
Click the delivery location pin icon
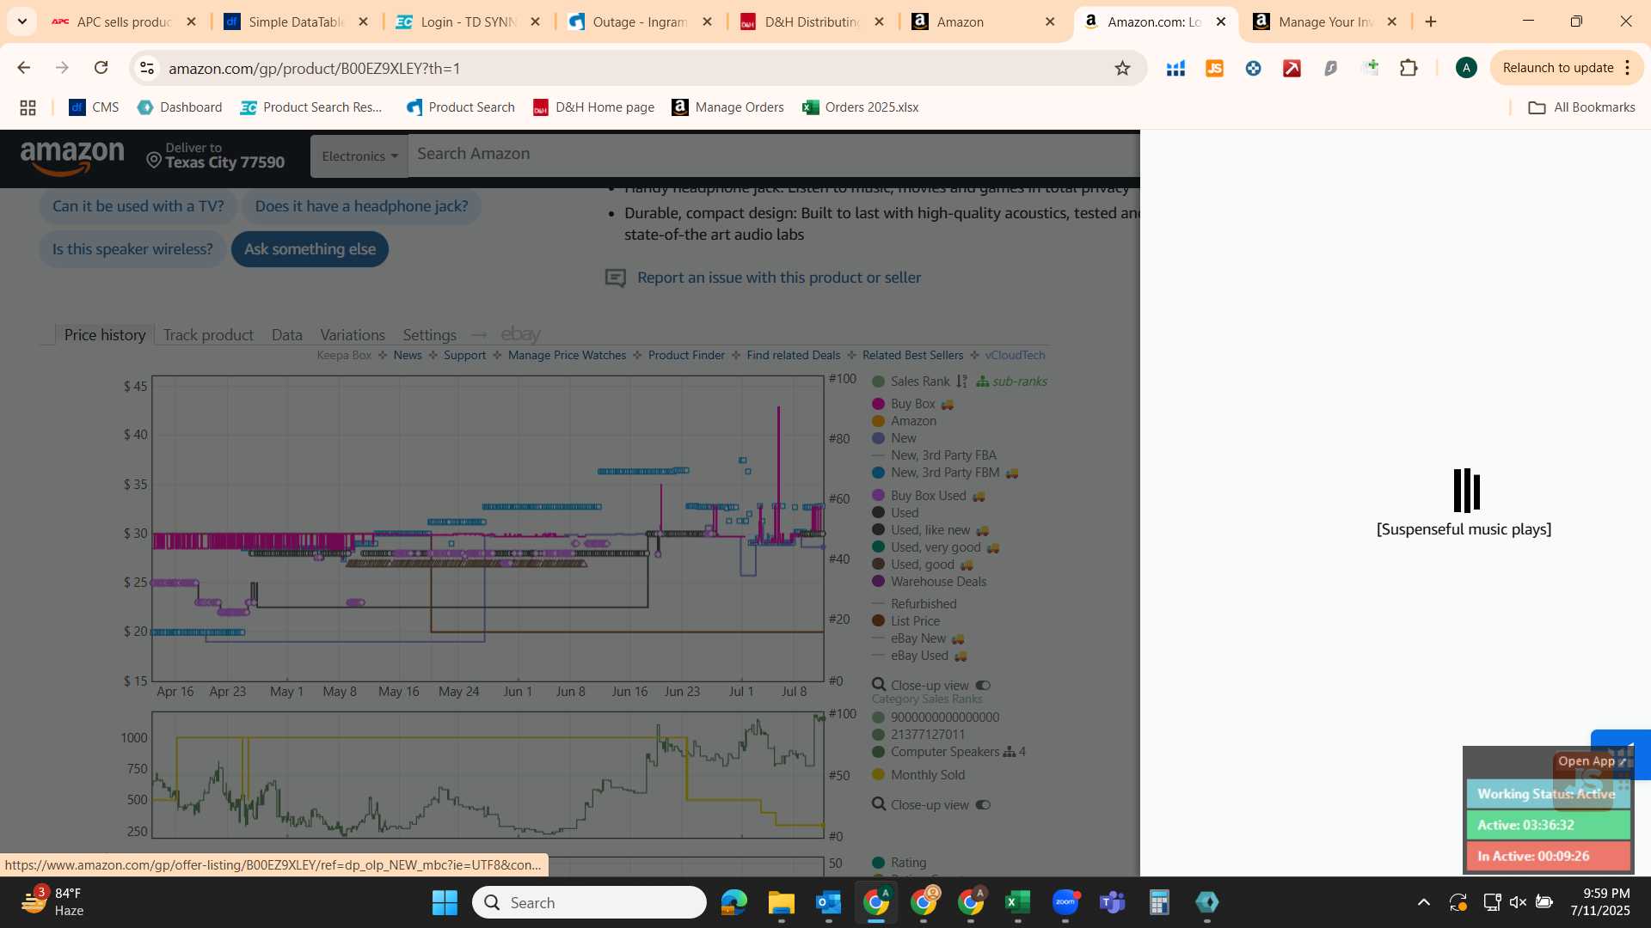154,161
